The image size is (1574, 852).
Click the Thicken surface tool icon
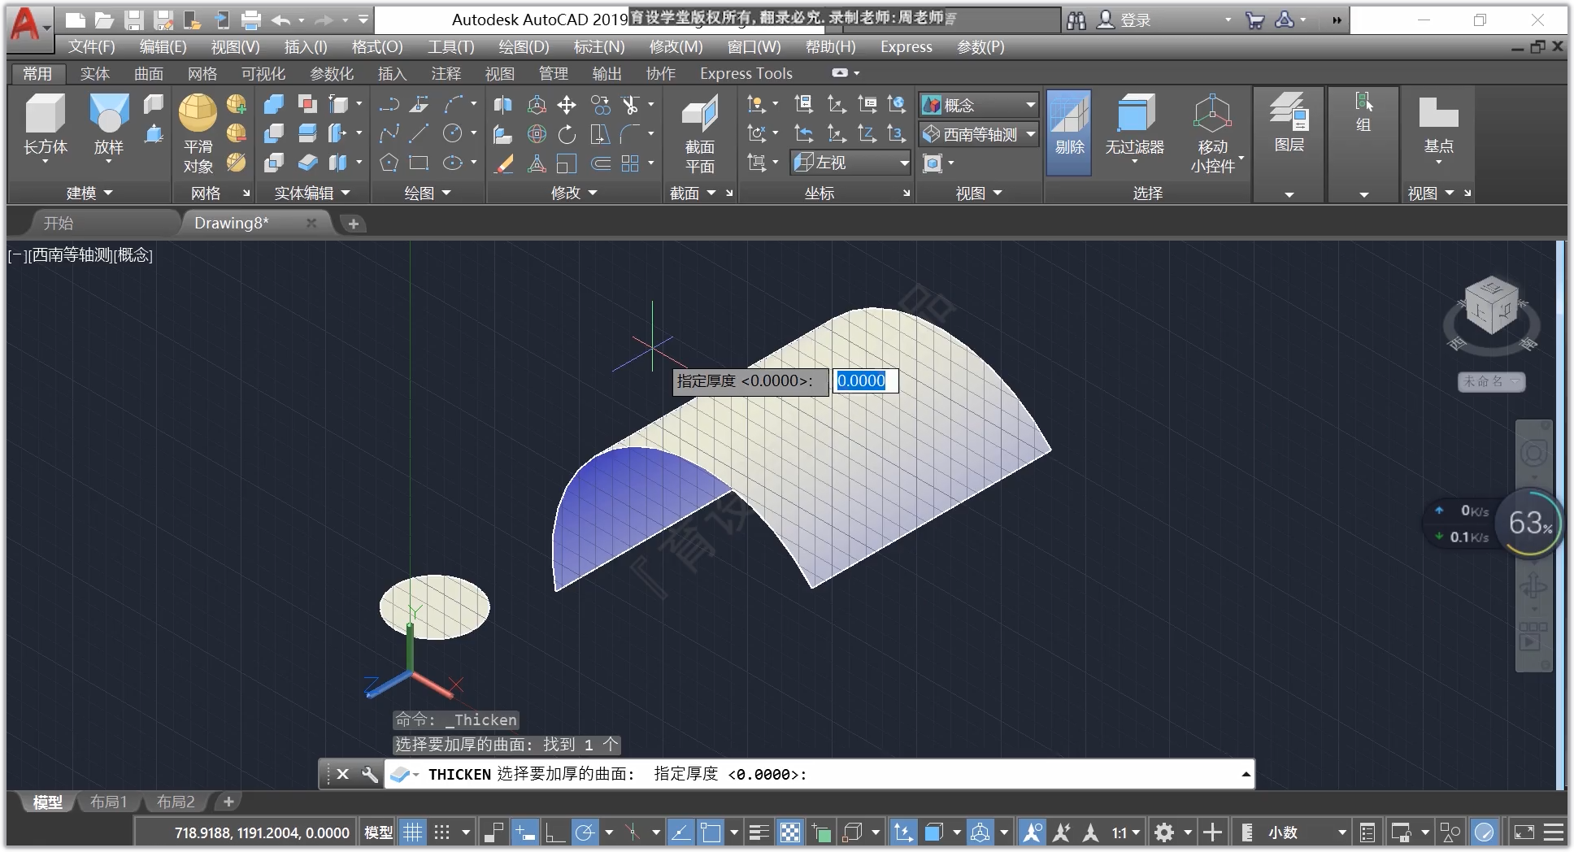coord(307,163)
